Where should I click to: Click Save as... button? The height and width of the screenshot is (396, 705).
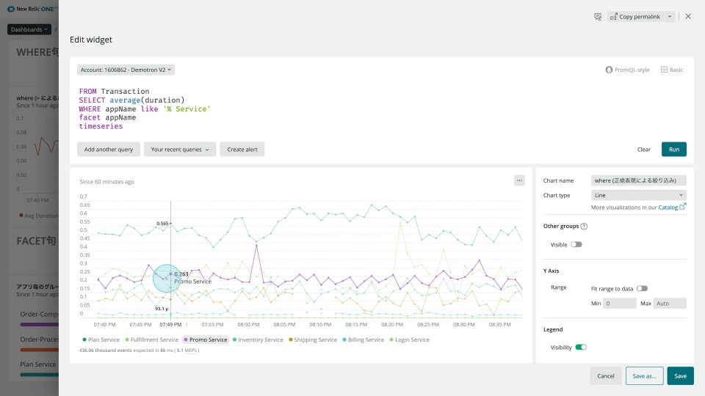point(644,375)
